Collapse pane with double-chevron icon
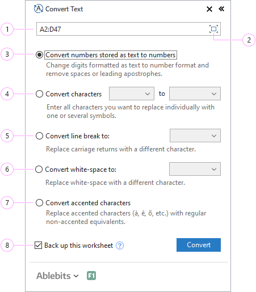The width and height of the screenshot is (256, 292). (221, 9)
